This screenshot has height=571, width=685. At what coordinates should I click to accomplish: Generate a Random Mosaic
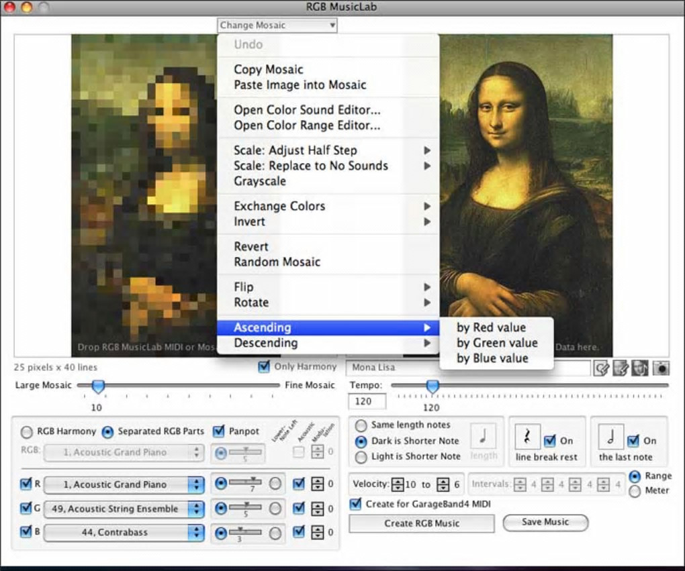328,262
